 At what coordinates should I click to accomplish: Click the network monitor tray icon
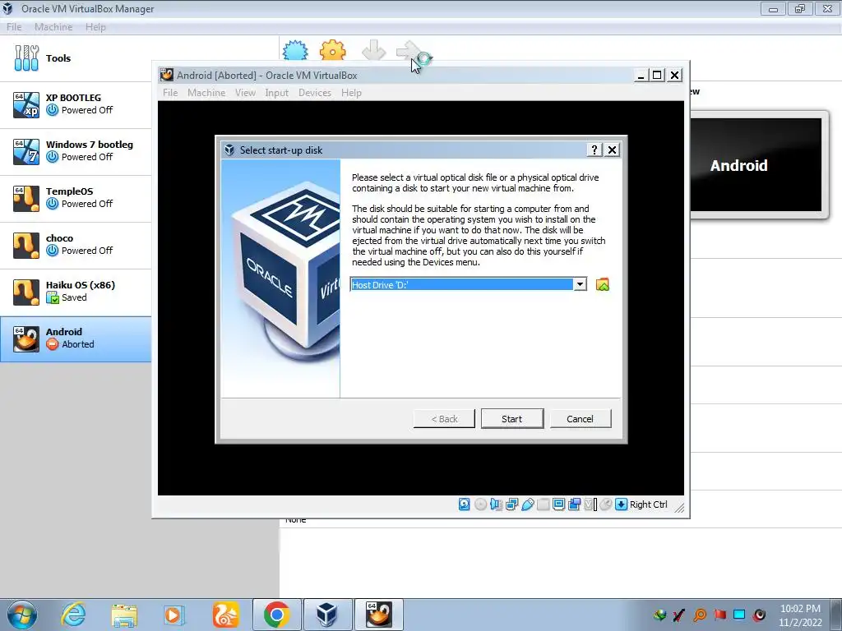click(739, 615)
